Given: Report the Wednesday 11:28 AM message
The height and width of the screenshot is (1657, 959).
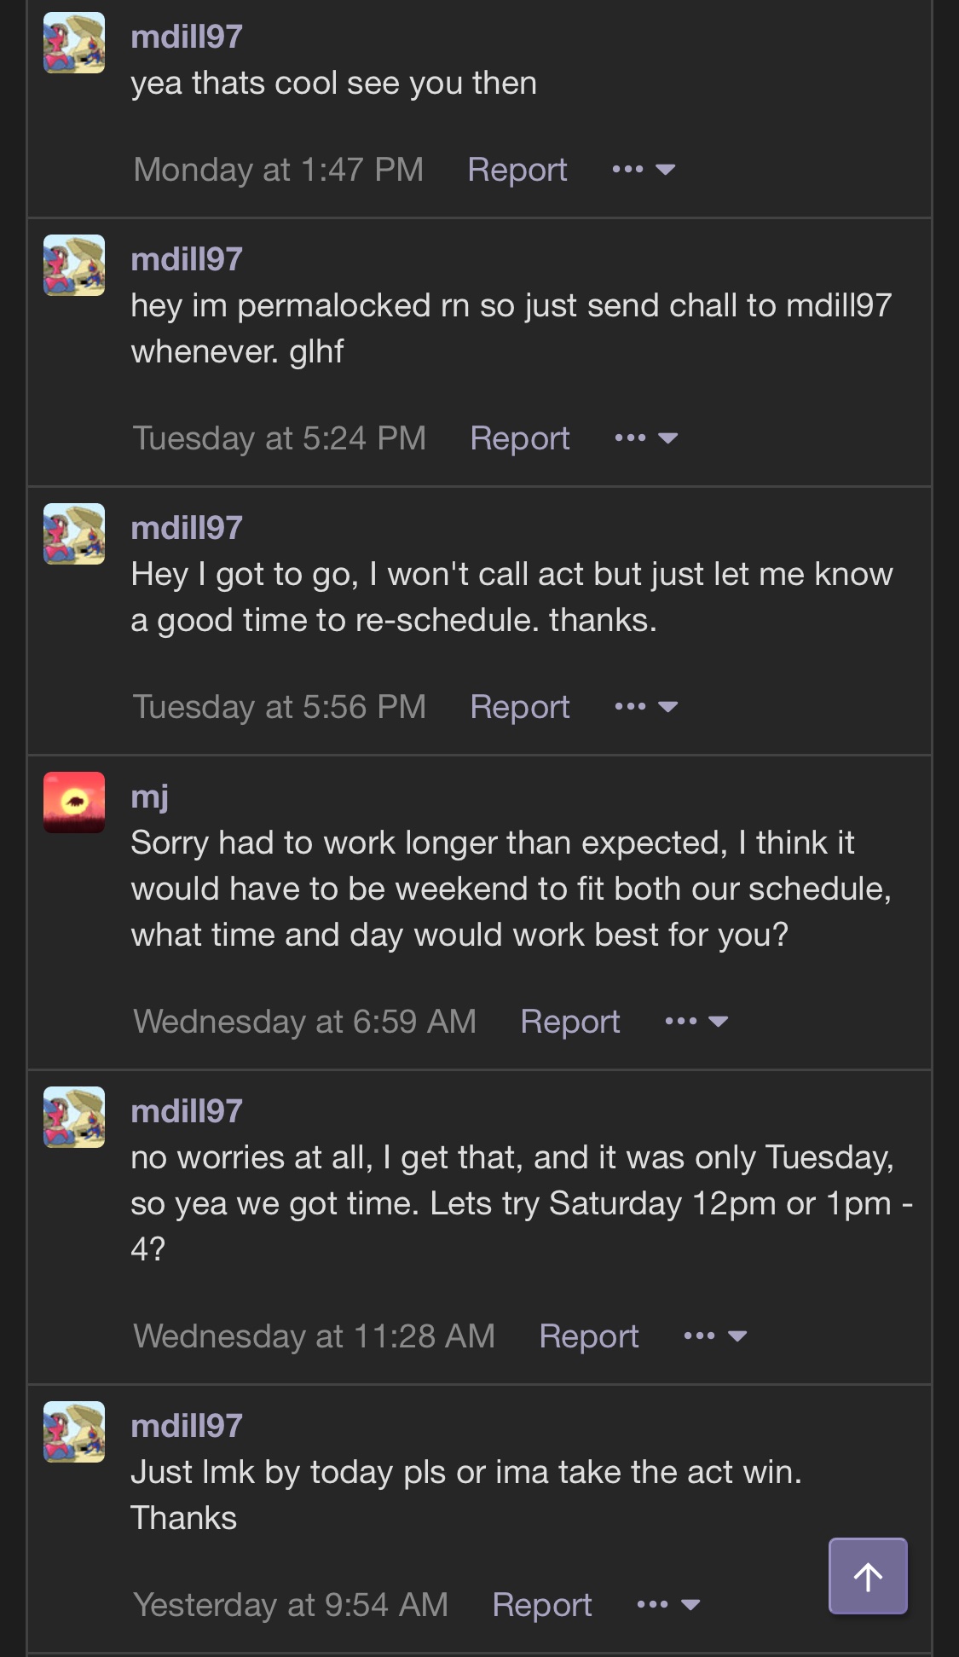Looking at the screenshot, I should click(x=588, y=1336).
